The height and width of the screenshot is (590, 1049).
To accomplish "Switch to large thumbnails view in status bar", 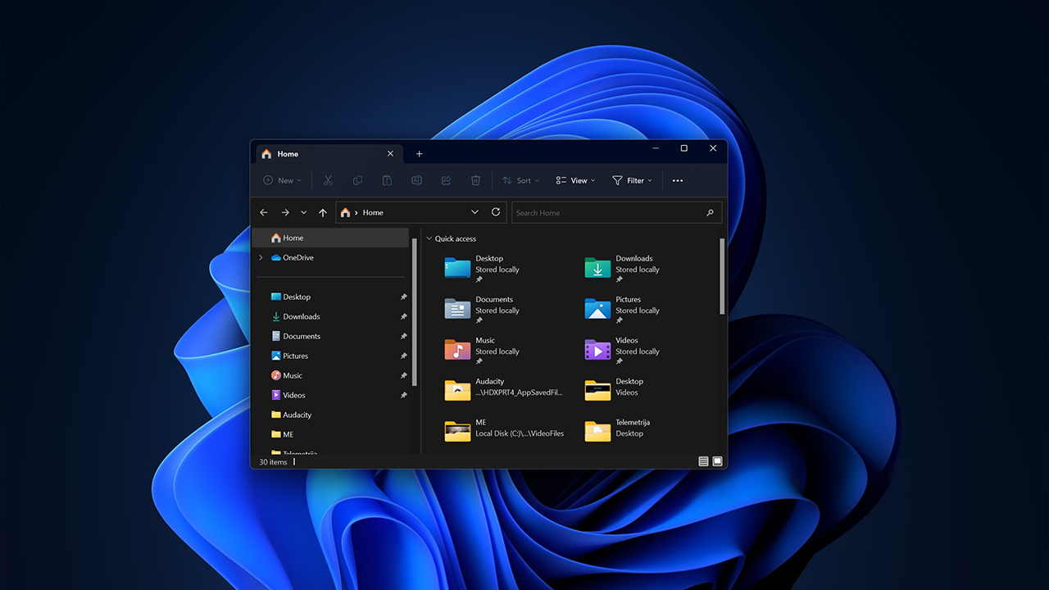I will (x=717, y=461).
